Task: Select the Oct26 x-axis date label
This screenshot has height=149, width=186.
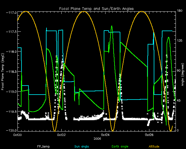Action: point(149,135)
